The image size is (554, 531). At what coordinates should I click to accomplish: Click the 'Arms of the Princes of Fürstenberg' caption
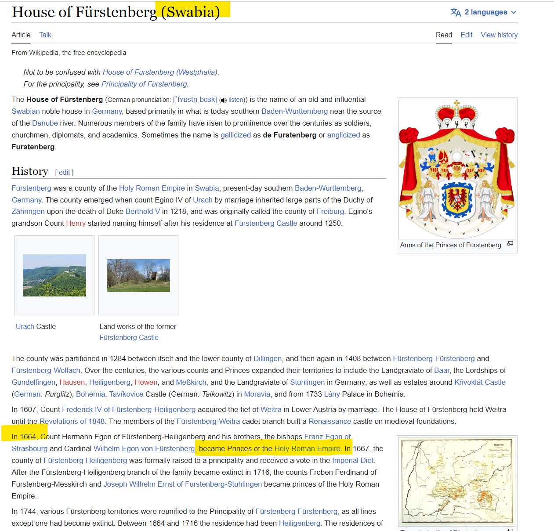[x=450, y=245]
